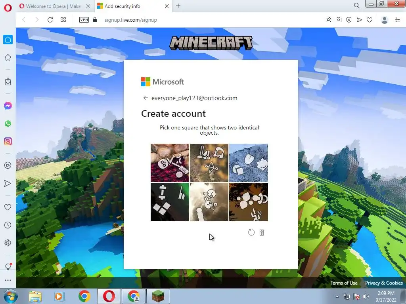Image resolution: width=406 pixels, height=304 pixels.
Task: View site security padlock info
Action: click(95, 20)
